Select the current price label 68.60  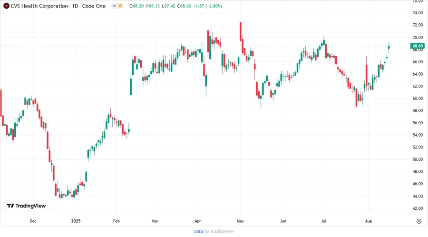(418, 46)
